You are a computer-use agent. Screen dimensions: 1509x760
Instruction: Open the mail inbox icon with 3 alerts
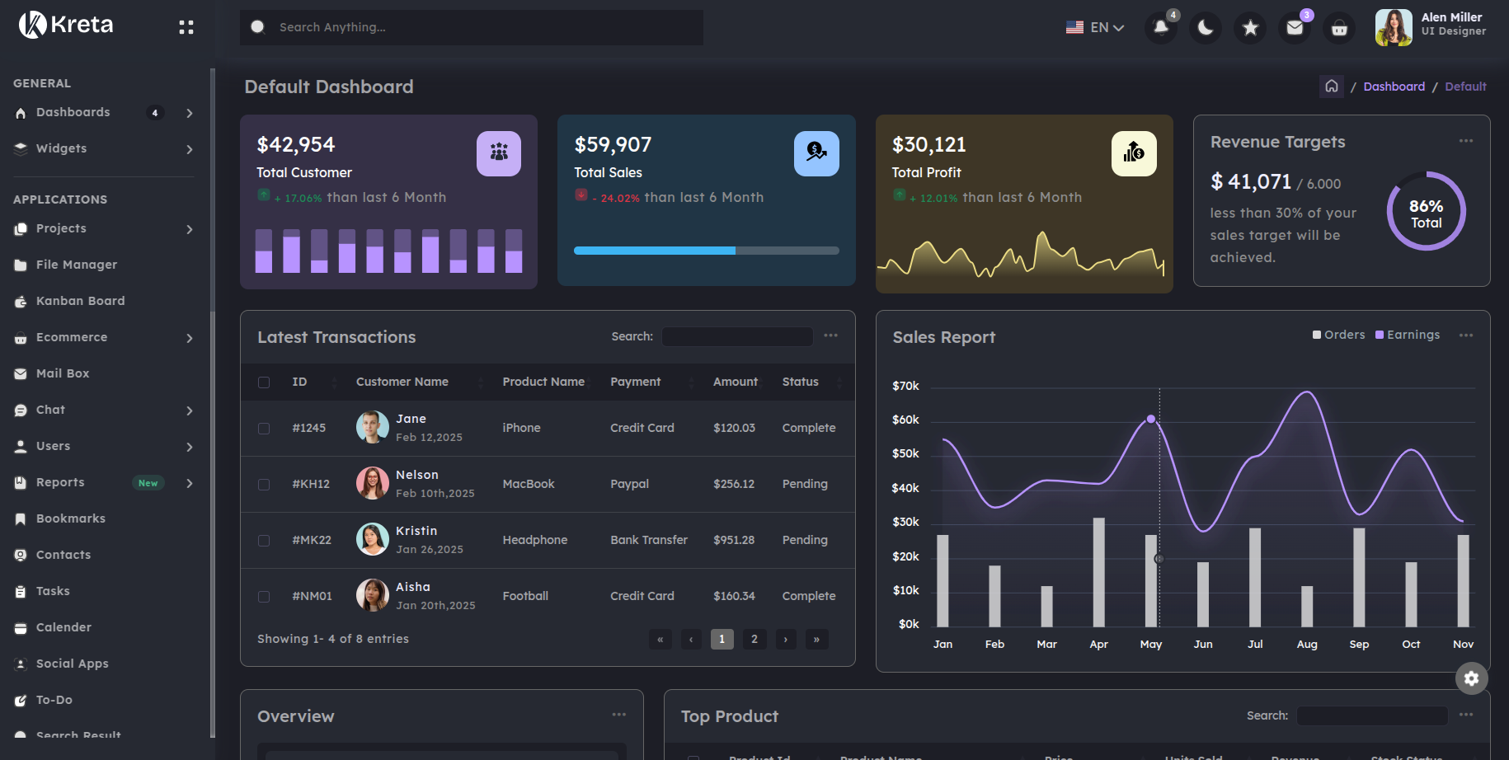click(x=1295, y=27)
